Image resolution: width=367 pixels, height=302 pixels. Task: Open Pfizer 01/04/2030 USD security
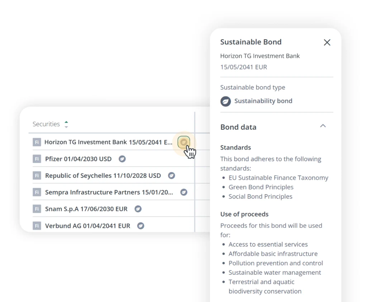point(78,159)
